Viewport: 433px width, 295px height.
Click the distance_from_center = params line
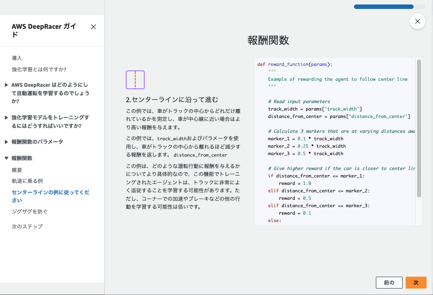(339, 117)
